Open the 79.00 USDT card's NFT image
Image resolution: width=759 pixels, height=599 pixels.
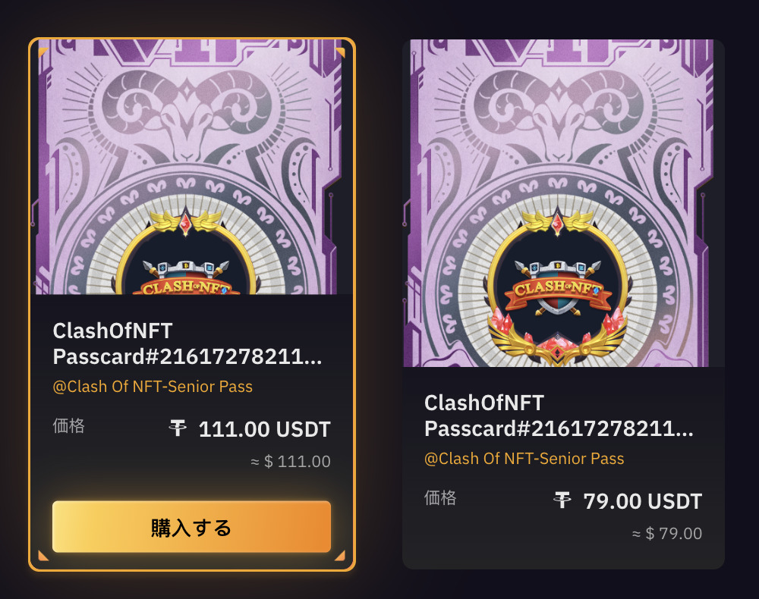click(563, 203)
